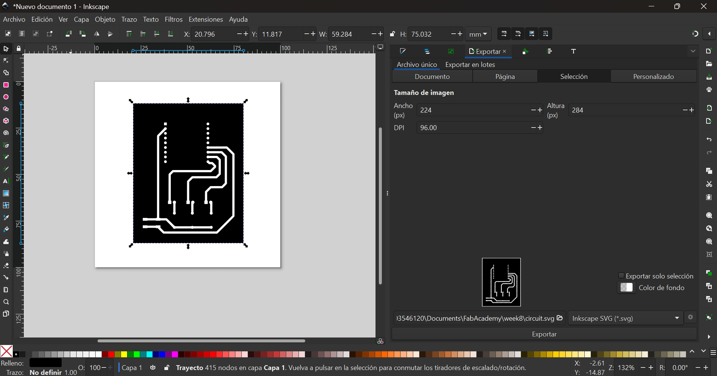Toggle the Capa 1 layer visibility eye
The image size is (717, 376).
pyautogui.click(x=153, y=368)
